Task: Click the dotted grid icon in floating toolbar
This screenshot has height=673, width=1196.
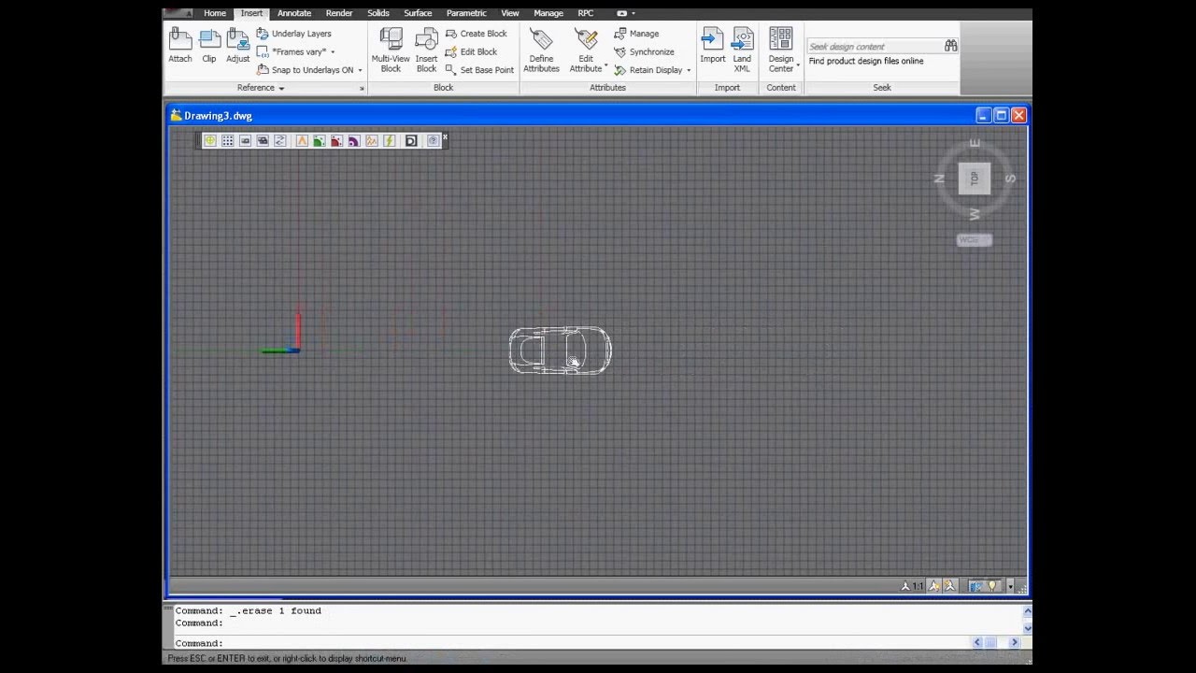Action: 228,140
